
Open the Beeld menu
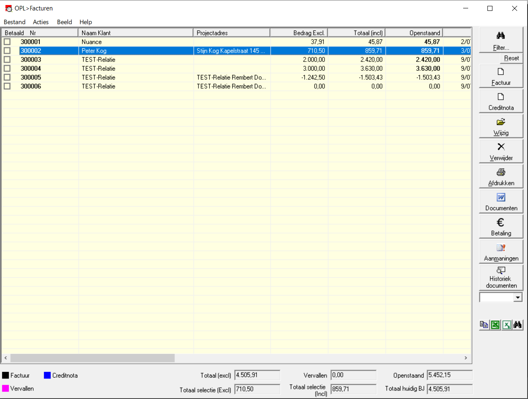point(64,22)
